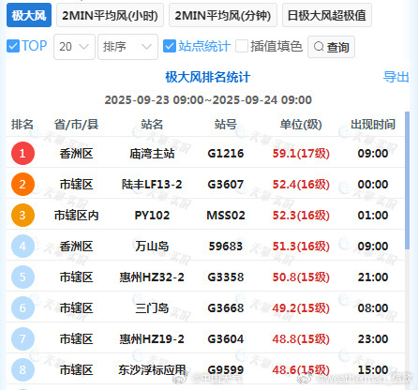418x390 pixels.
Task: Select the 庙湾主站 station row
Action: coord(205,153)
